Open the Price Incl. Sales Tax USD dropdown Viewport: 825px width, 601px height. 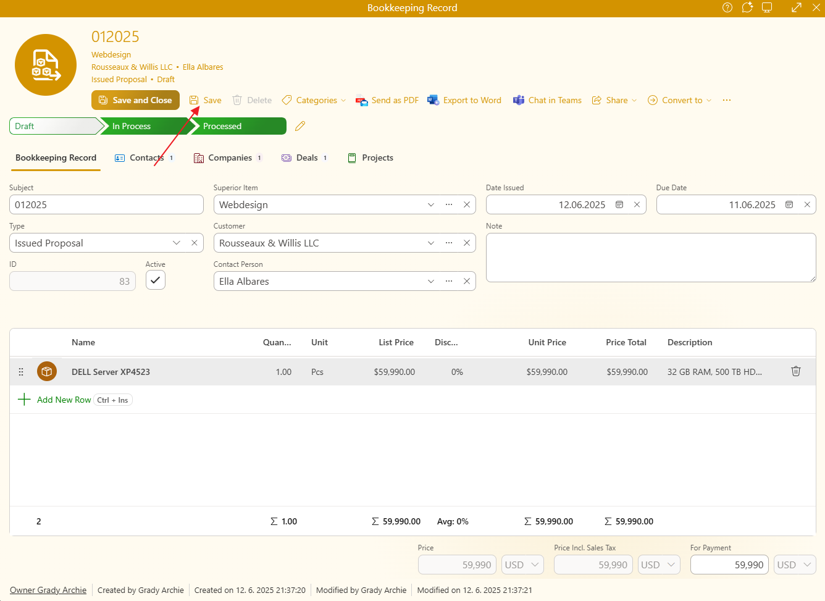pos(659,565)
